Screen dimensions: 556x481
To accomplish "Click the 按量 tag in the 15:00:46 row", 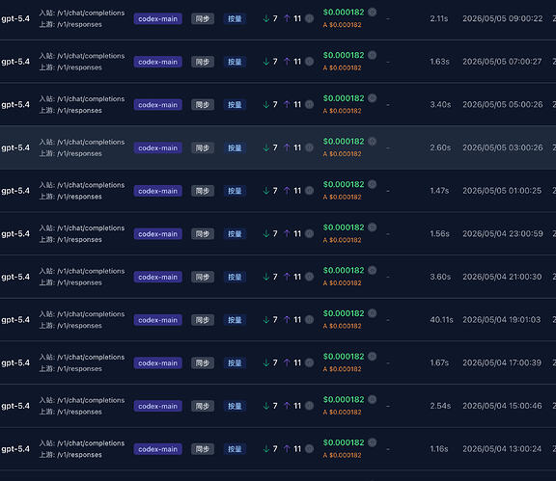I will [235, 406].
